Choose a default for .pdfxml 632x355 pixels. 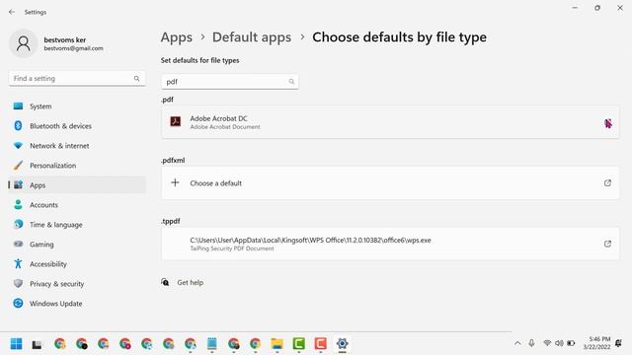tap(390, 183)
